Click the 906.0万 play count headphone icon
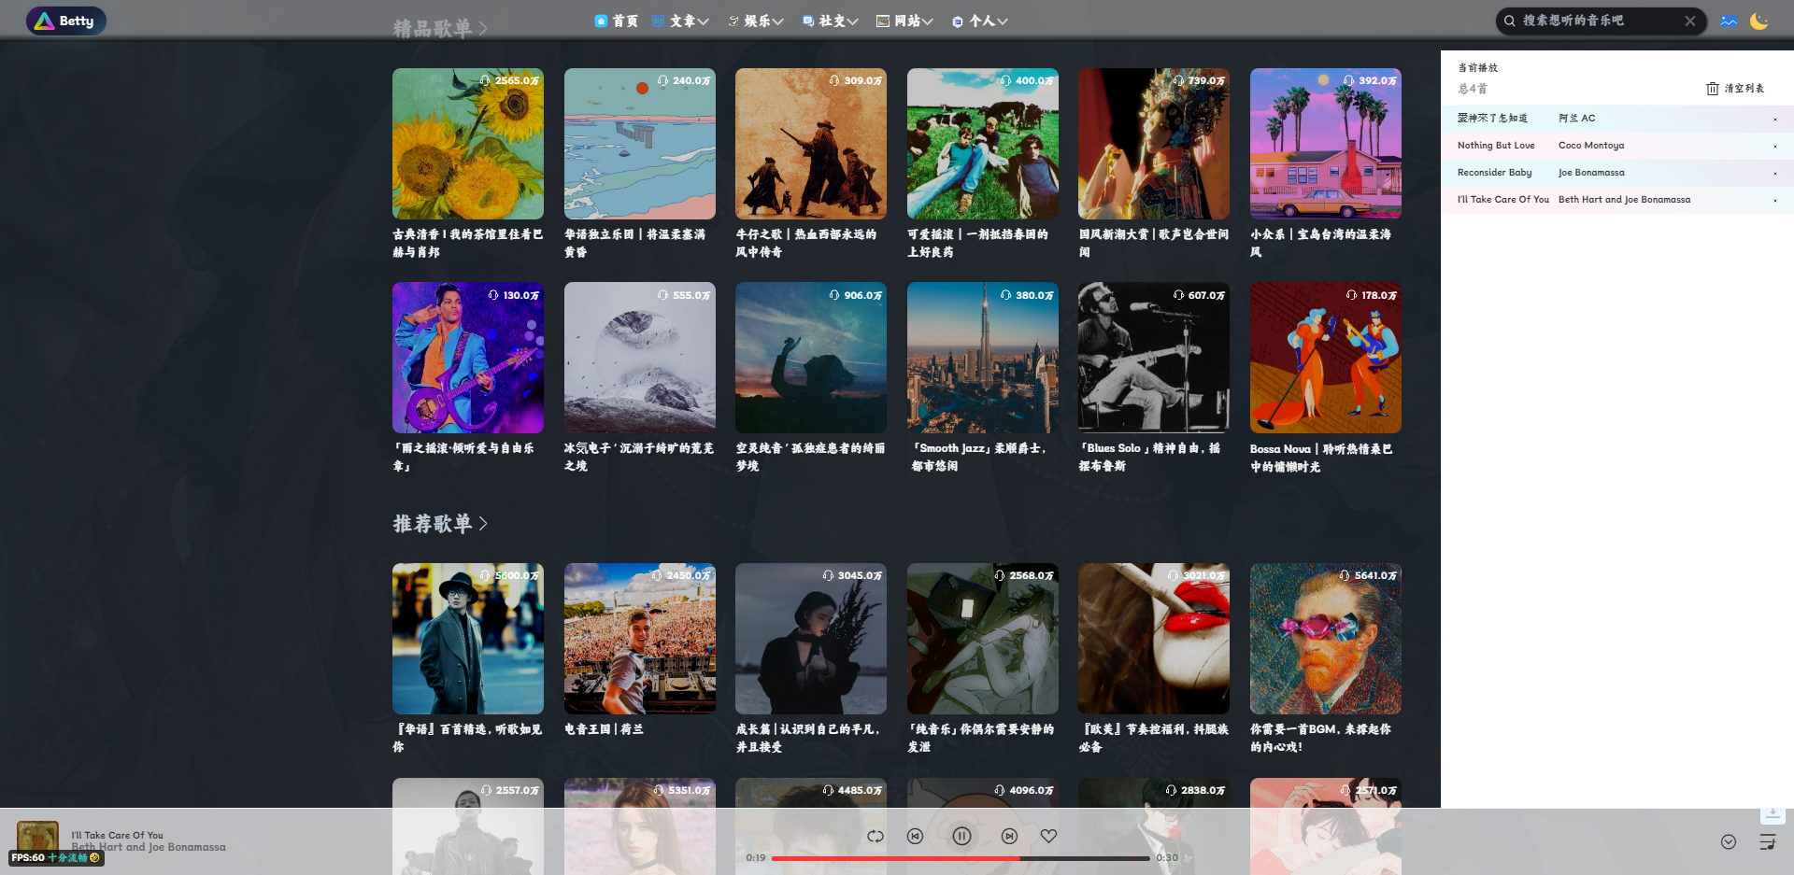 click(x=834, y=295)
